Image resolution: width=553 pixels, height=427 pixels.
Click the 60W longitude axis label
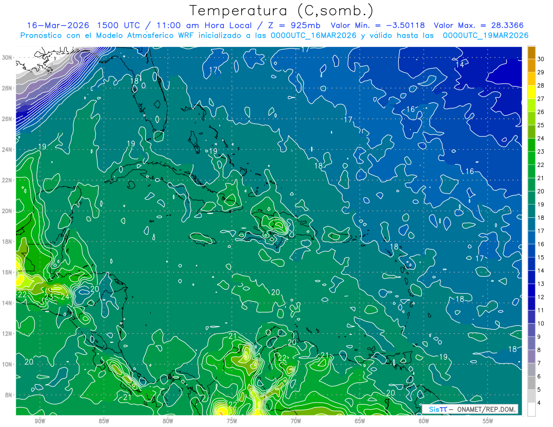[x=424, y=421]
